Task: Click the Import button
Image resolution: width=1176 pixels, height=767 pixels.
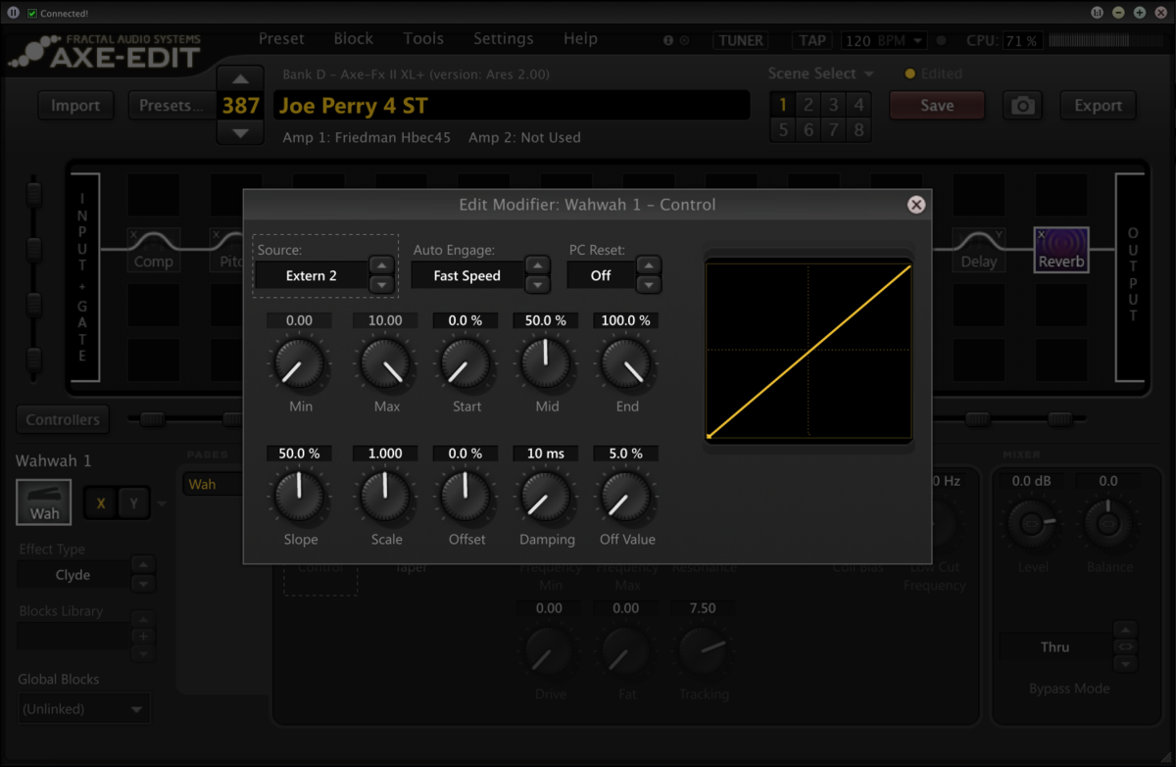Action: [75, 106]
